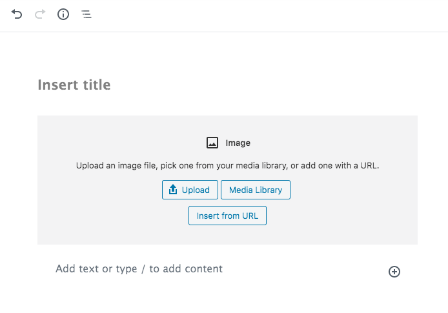Click the word 'URL.' ending the description
This screenshot has width=448, height=313.
(370, 166)
